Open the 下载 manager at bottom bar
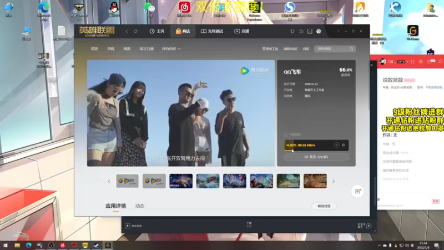 pyautogui.click(x=249, y=224)
